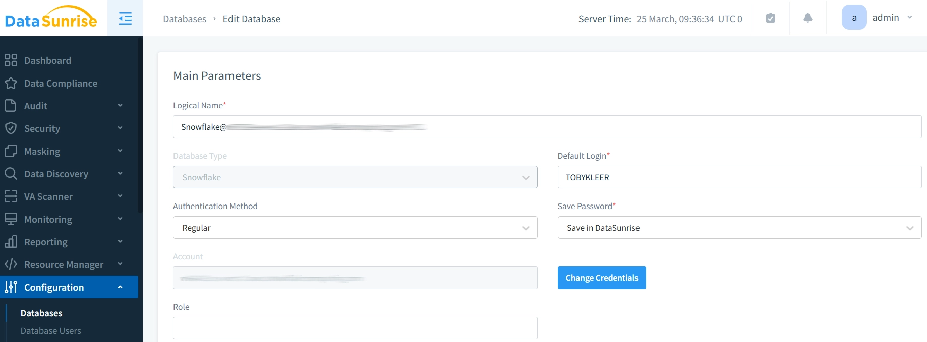Click the Monitoring screen icon
Screen dimensions: 927x342
[x=11, y=219]
